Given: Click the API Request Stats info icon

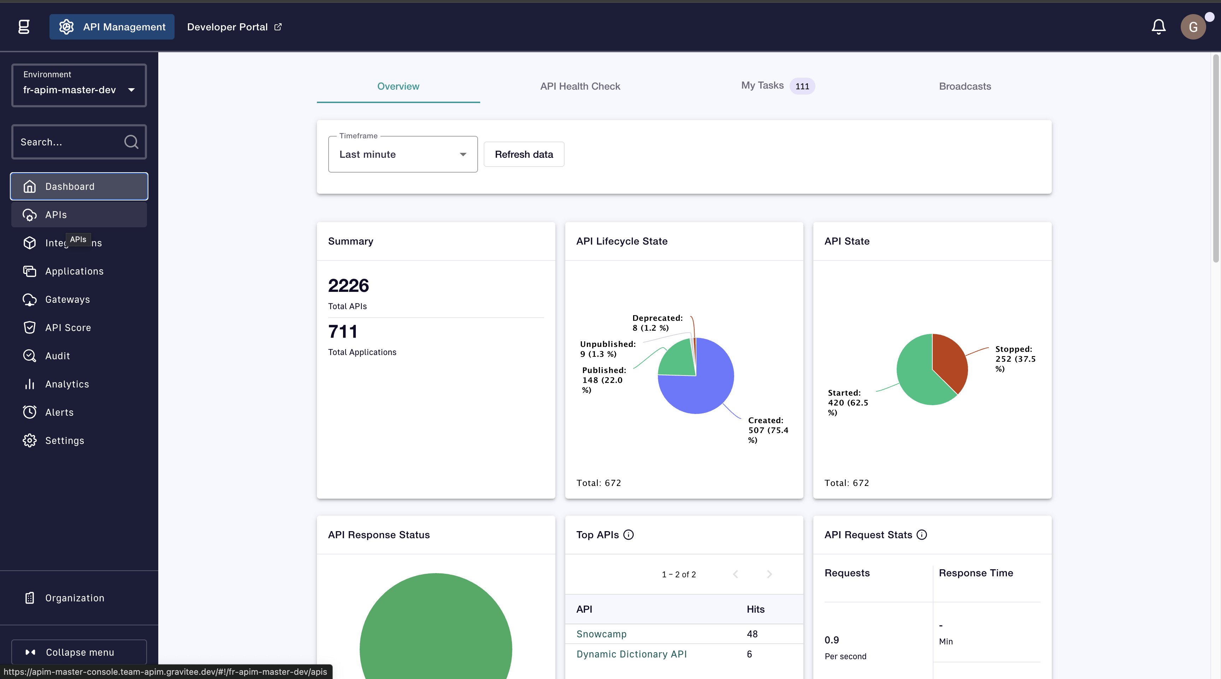Looking at the screenshot, I should [921, 535].
